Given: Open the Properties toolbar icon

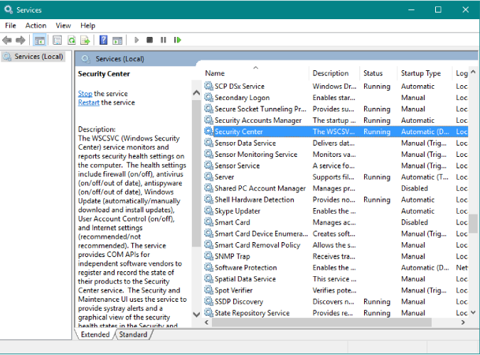Looking at the screenshot, I should click(58, 40).
